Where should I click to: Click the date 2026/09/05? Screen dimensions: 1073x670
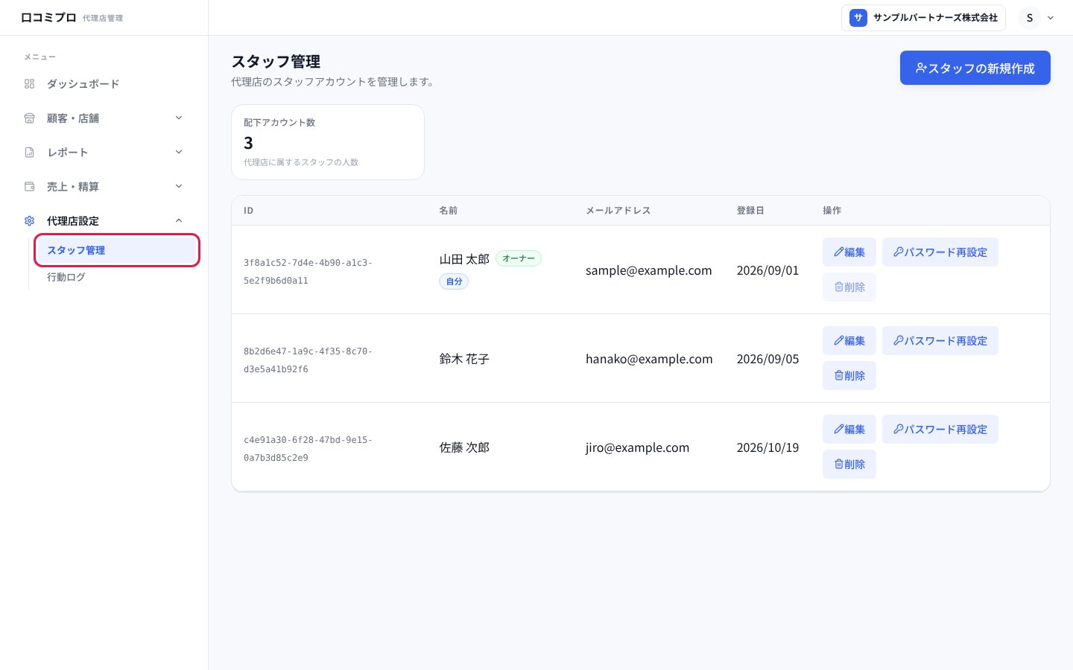pyautogui.click(x=767, y=359)
